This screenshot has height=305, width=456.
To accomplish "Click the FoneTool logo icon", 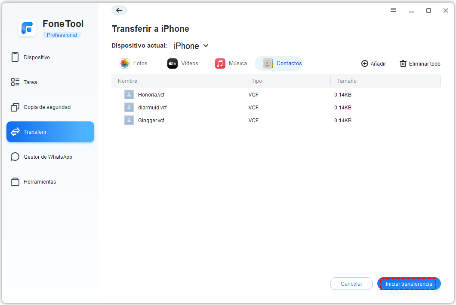I will coord(27,28).
